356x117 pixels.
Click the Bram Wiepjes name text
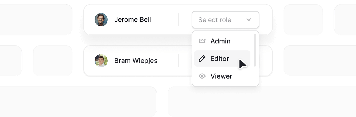click(136, 61)
